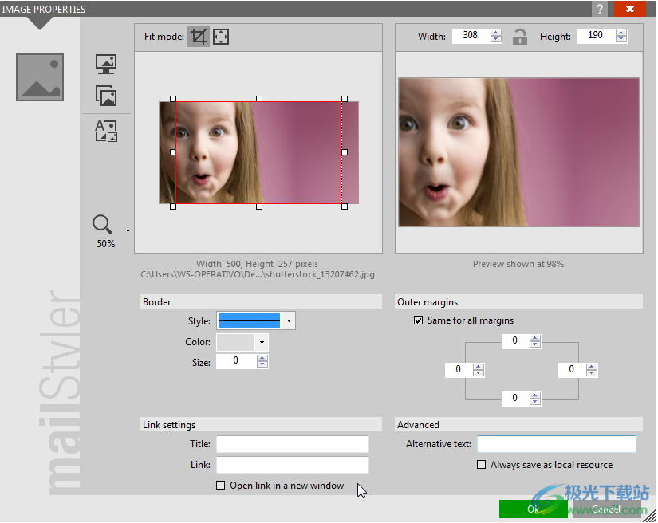
Task: Click the magnifier zoom icon
Action: (x=103, y=225)
